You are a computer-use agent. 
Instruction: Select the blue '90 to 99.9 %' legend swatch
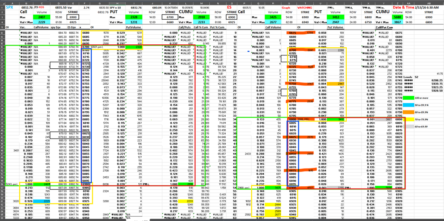(x=408, y=105)
